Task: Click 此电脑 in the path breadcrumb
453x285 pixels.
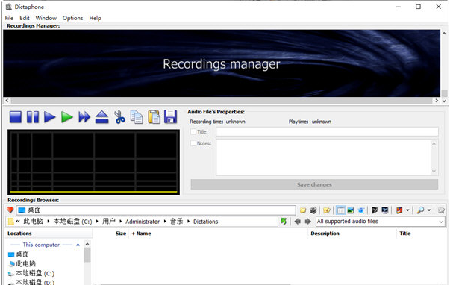Action: coord(34,222)
